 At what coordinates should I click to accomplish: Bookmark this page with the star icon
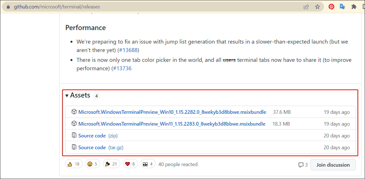coord(317,7)
